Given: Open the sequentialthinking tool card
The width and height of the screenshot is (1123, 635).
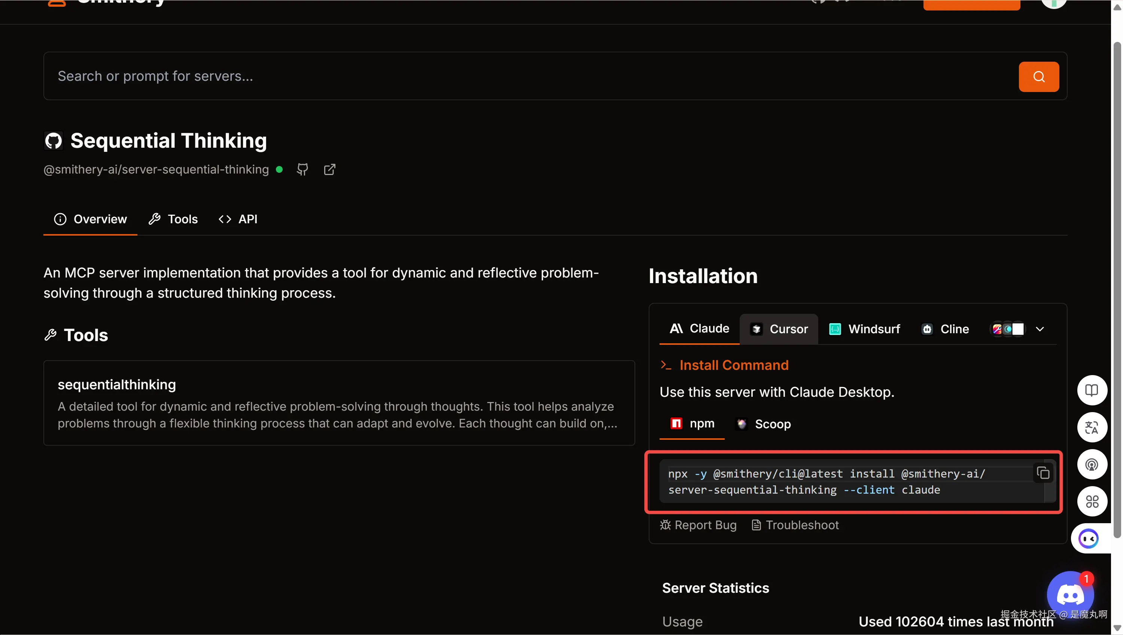Looking at the screenshot, I should click(x=339, y=402).
